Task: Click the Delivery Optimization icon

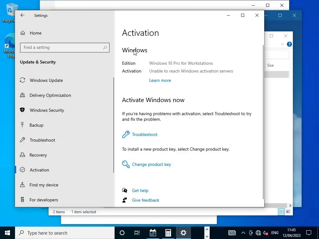Action: coord(22,95)
